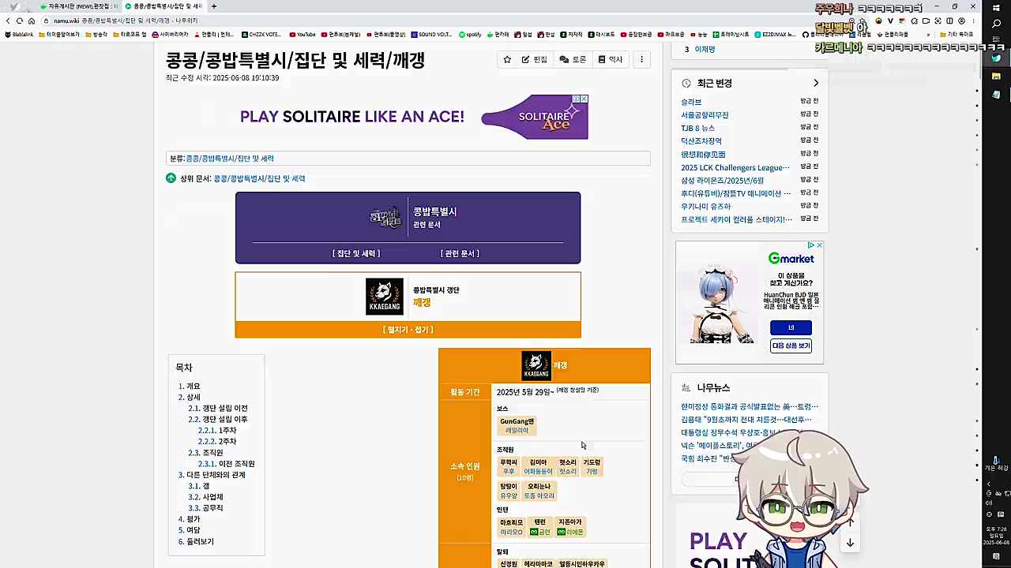Go back with the browser back arrow
This screenshot has width=1011, height=568.
click(8, 21)
